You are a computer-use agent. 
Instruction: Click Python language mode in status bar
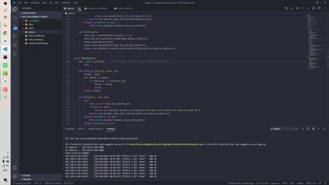pyautogui.click(x=300, y=183)
